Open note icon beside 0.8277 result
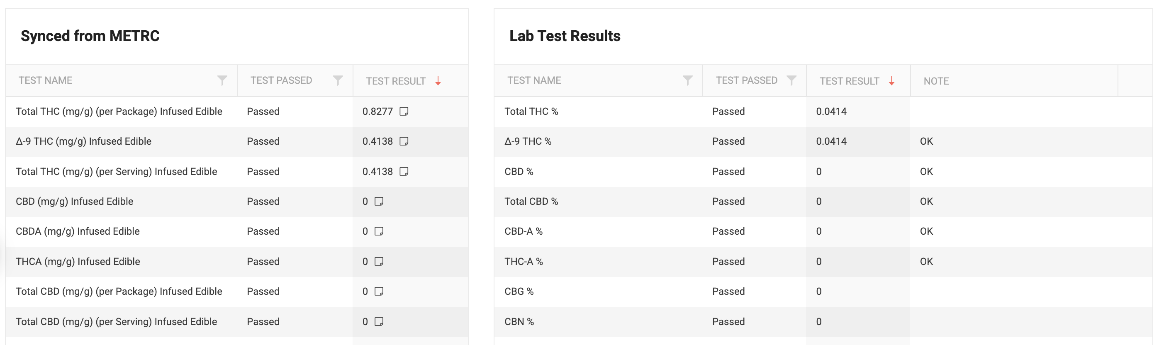Screen dimensions: 1164x345 [x=404, y=112]
